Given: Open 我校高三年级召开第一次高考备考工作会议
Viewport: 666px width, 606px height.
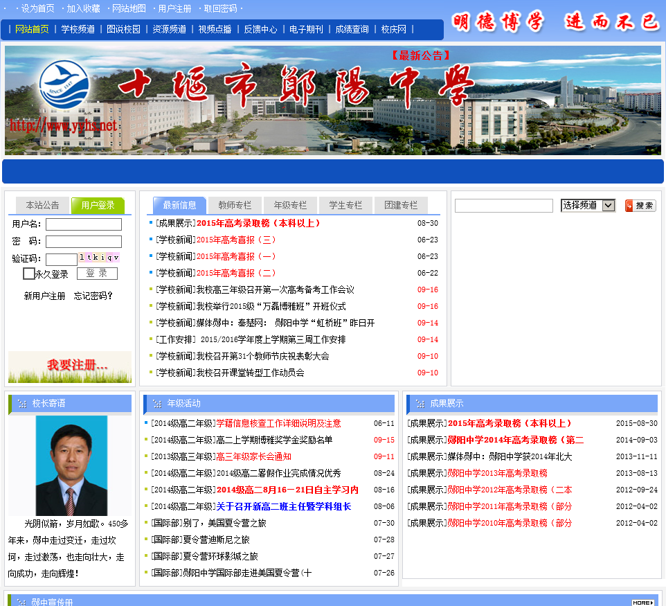Looking at the screenshot, I should point(276,289).
